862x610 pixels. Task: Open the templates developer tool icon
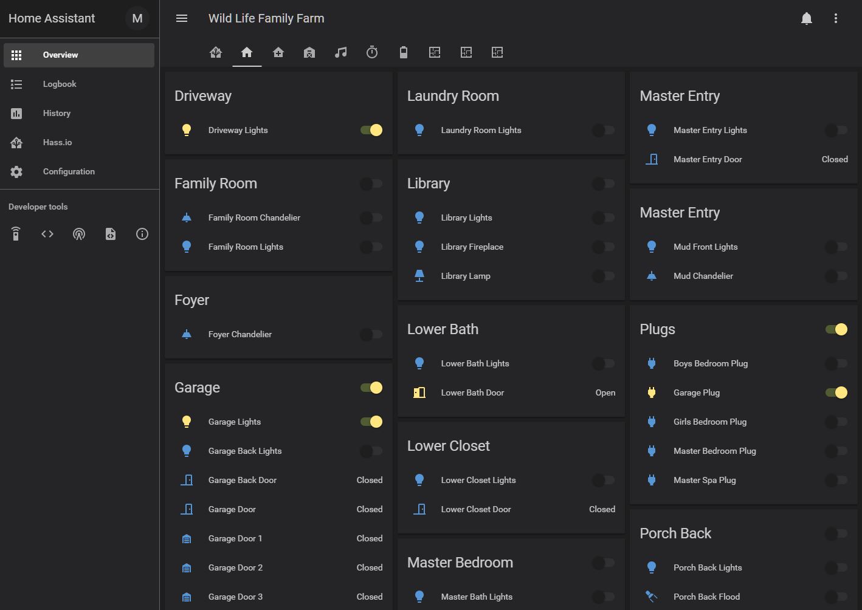(x=110, y=234)
